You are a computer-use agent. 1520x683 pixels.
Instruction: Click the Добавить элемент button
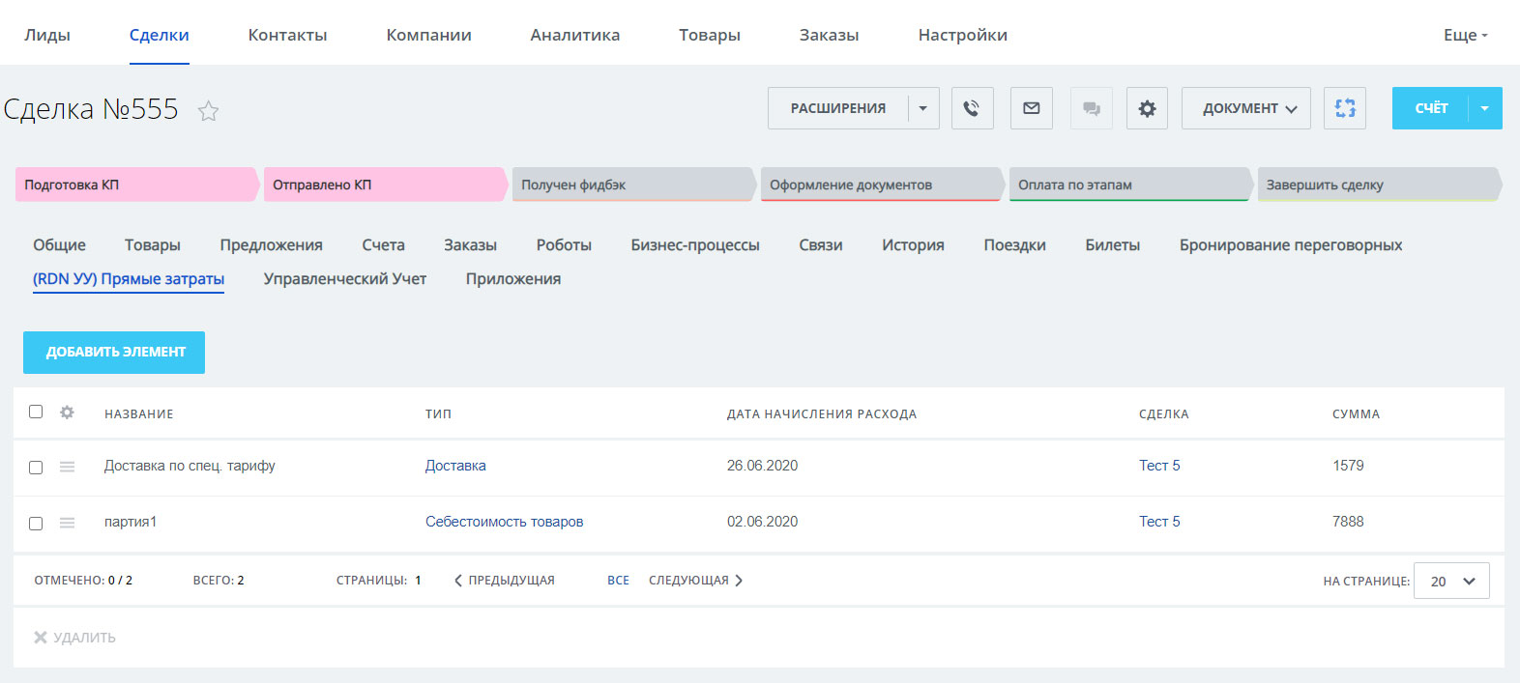114,353
